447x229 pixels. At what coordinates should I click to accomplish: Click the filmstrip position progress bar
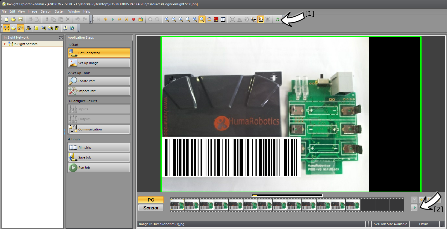tap(287, 195)
